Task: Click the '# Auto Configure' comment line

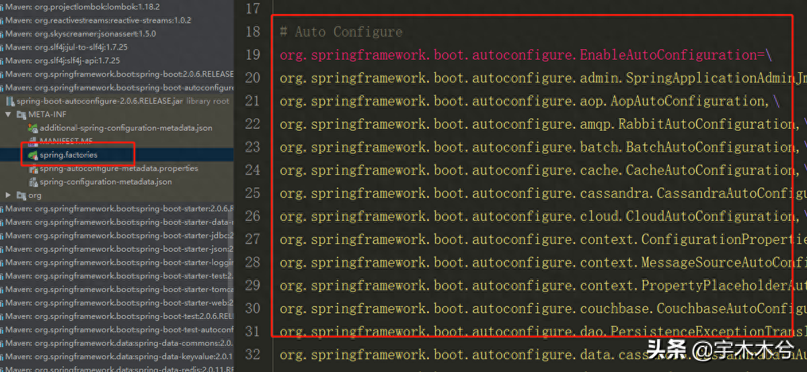Action: [x=341, y=32]
